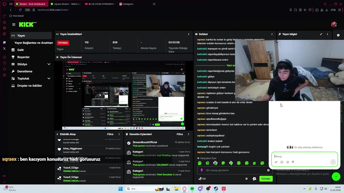This screenshot has height=193, width=344.
Task: Open the Sohbet panel options menu
Action: coord(272,34)
